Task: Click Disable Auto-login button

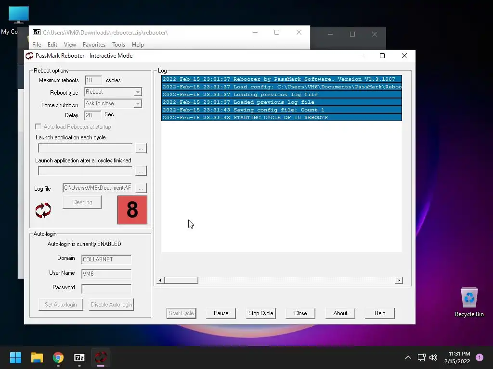Action: coord(111,304)
